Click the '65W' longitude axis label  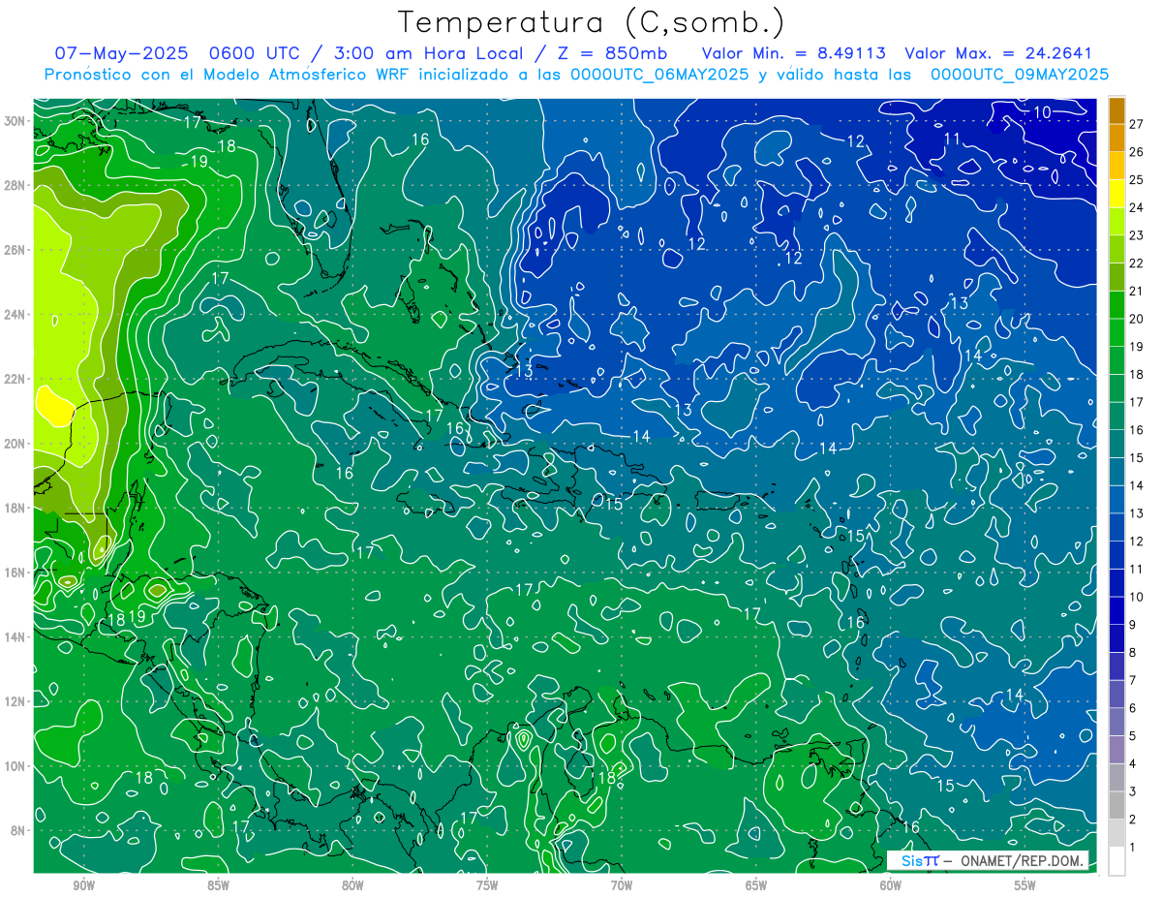[756, 885]
